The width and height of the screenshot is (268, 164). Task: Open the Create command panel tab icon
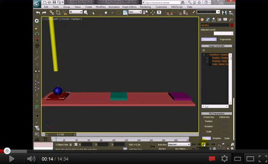[x=202, y=20]
